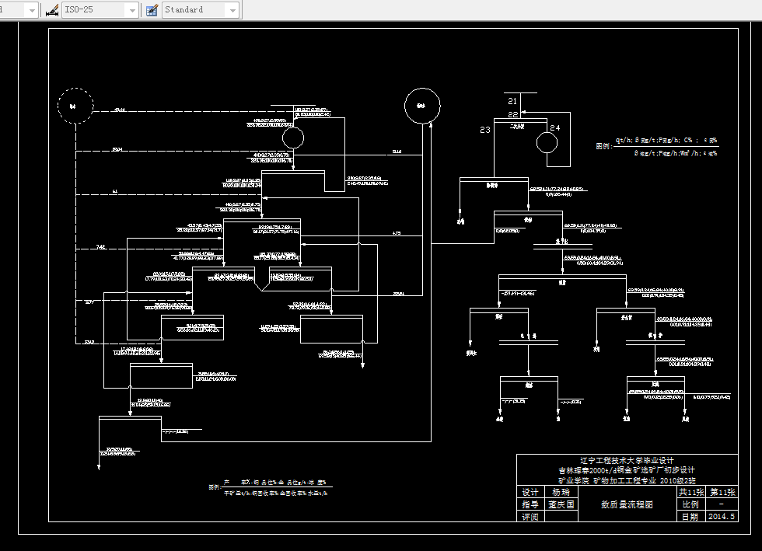
Task: Click the "设计" cell in title block
Action: coord(530,492)
